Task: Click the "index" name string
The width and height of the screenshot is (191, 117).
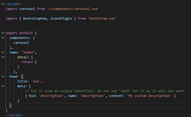Action: (x=28, y=52)
